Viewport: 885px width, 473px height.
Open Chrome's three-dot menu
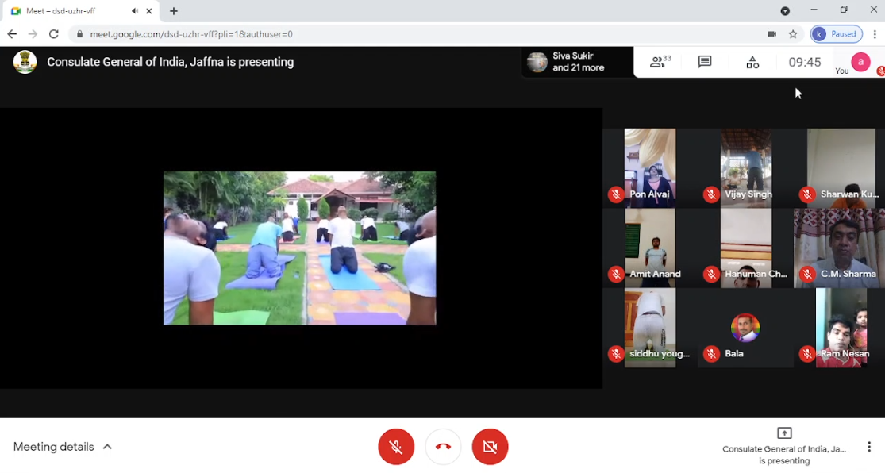875,34
